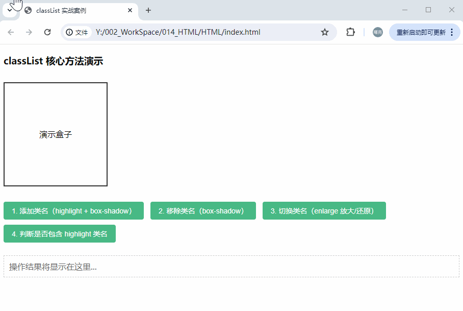Expand the update button's menu arrow
The width and height of the screenshot is (463, 311).
452,32
